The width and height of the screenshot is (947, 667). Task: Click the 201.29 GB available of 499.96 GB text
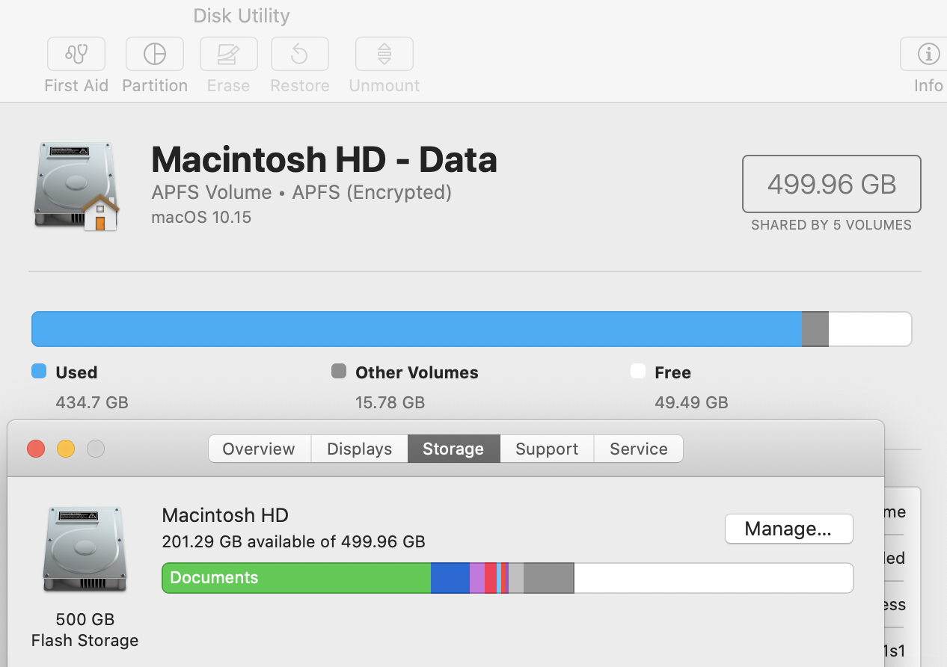pyautogui.click(x=293, y=541)
